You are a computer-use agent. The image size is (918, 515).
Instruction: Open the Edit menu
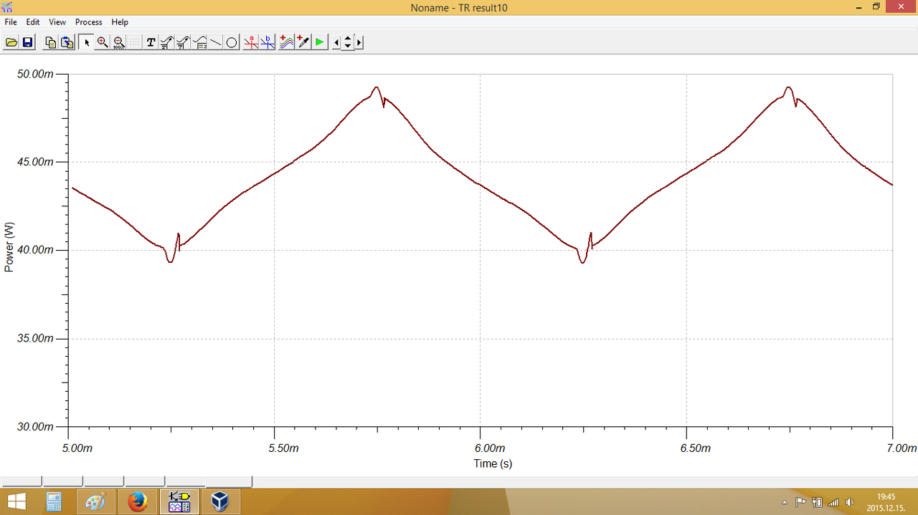tap(33, 22)
